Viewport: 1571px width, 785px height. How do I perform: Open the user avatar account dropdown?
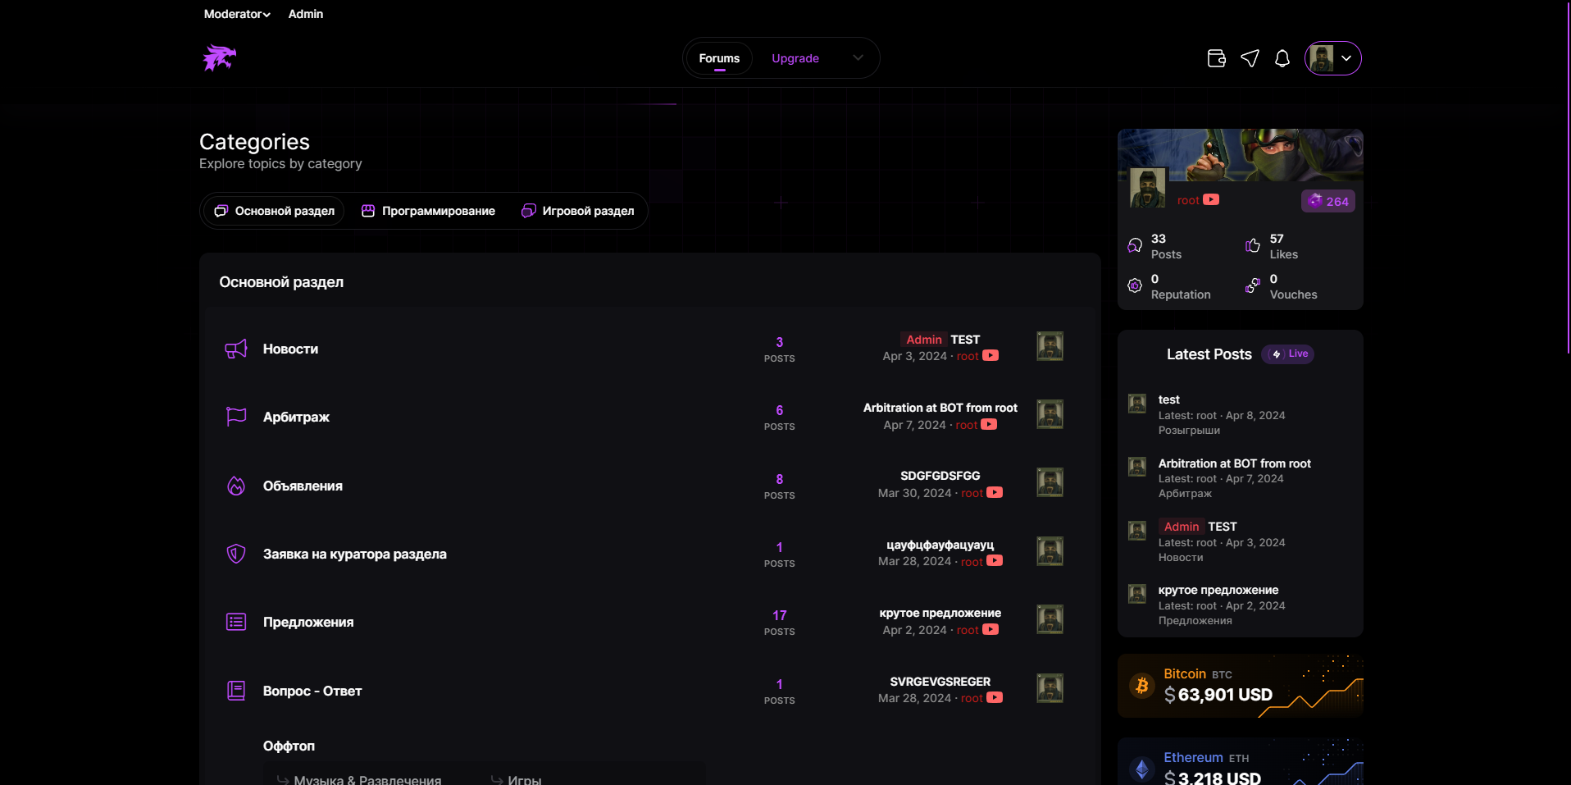(1332, 58)
